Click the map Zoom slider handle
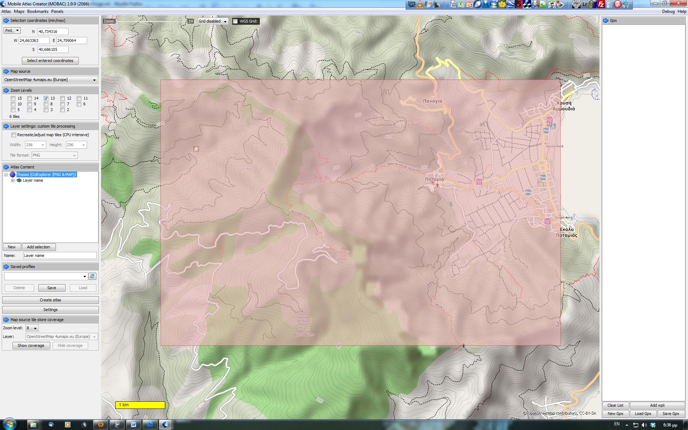 pyautogui.click(x=180, y=21)
